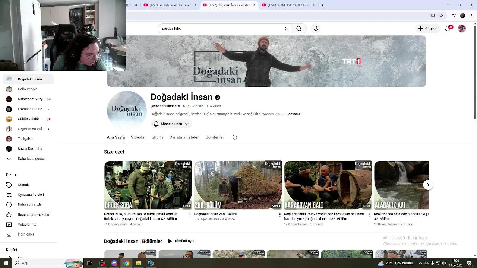477x268 pixels.
Task: Click the Oluştur create button
Action: (427, 28)
